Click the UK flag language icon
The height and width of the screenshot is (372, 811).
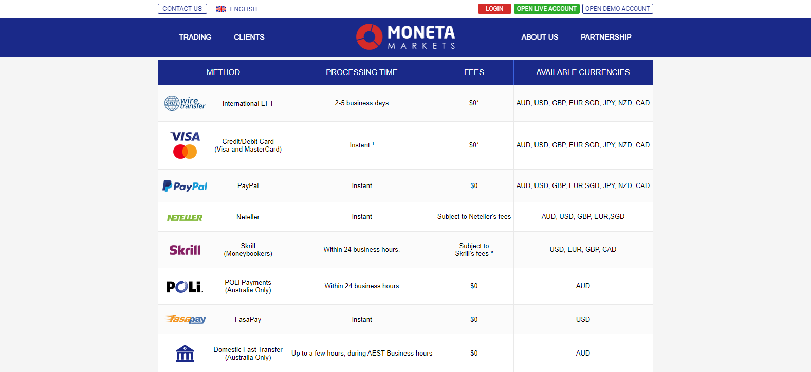pyautogui.click(x=221, y=9)
